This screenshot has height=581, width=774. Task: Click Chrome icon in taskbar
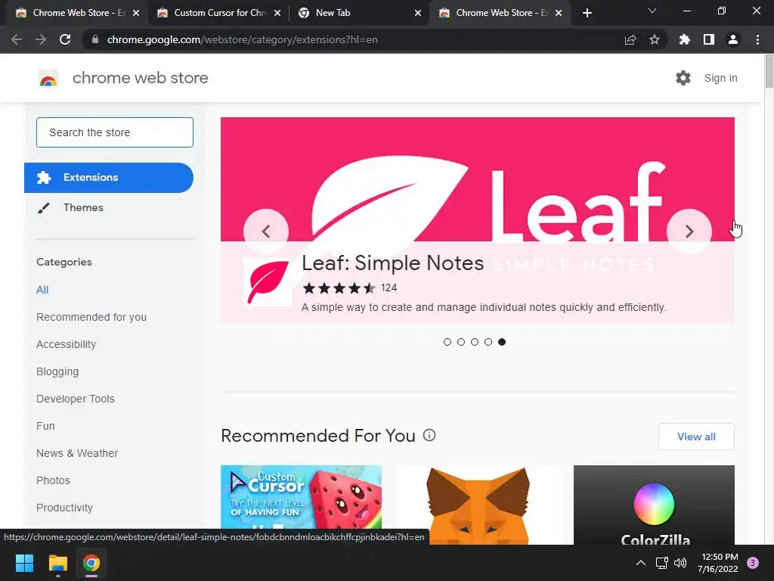tap(91, 563)
